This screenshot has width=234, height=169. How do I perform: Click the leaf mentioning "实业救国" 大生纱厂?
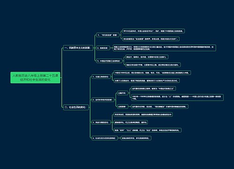151,39
